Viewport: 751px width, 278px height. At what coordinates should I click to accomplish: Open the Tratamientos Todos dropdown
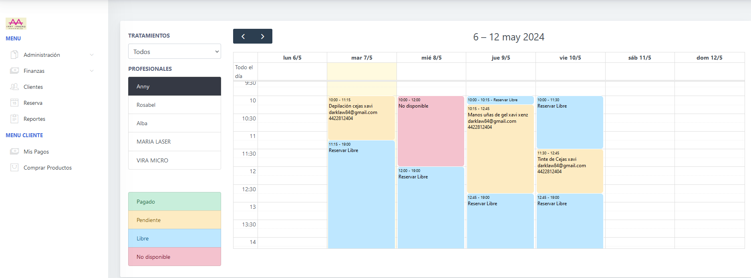point(175,52)
